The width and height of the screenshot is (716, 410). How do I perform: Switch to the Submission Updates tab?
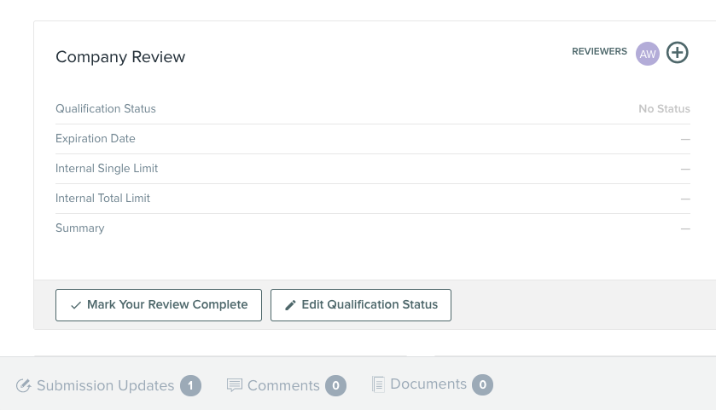(105, 386)
